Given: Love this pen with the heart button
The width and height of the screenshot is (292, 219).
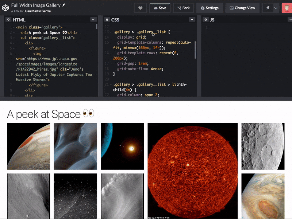Looking at the screenshot, I should (x=140, y=8).
